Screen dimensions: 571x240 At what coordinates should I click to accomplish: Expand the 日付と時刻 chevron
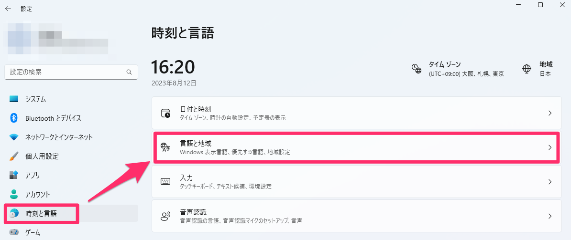tap(550, 113)
